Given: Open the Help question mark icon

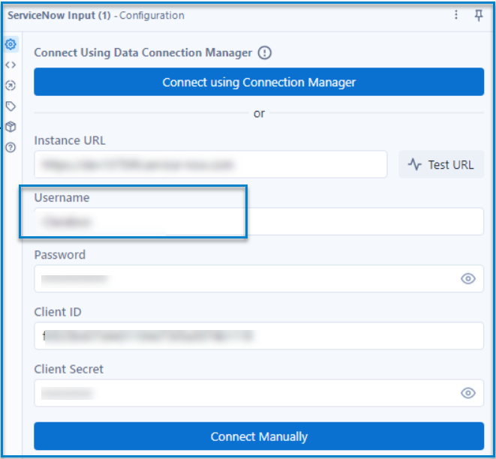Looking at the screenshot, I should coord(11,147).
